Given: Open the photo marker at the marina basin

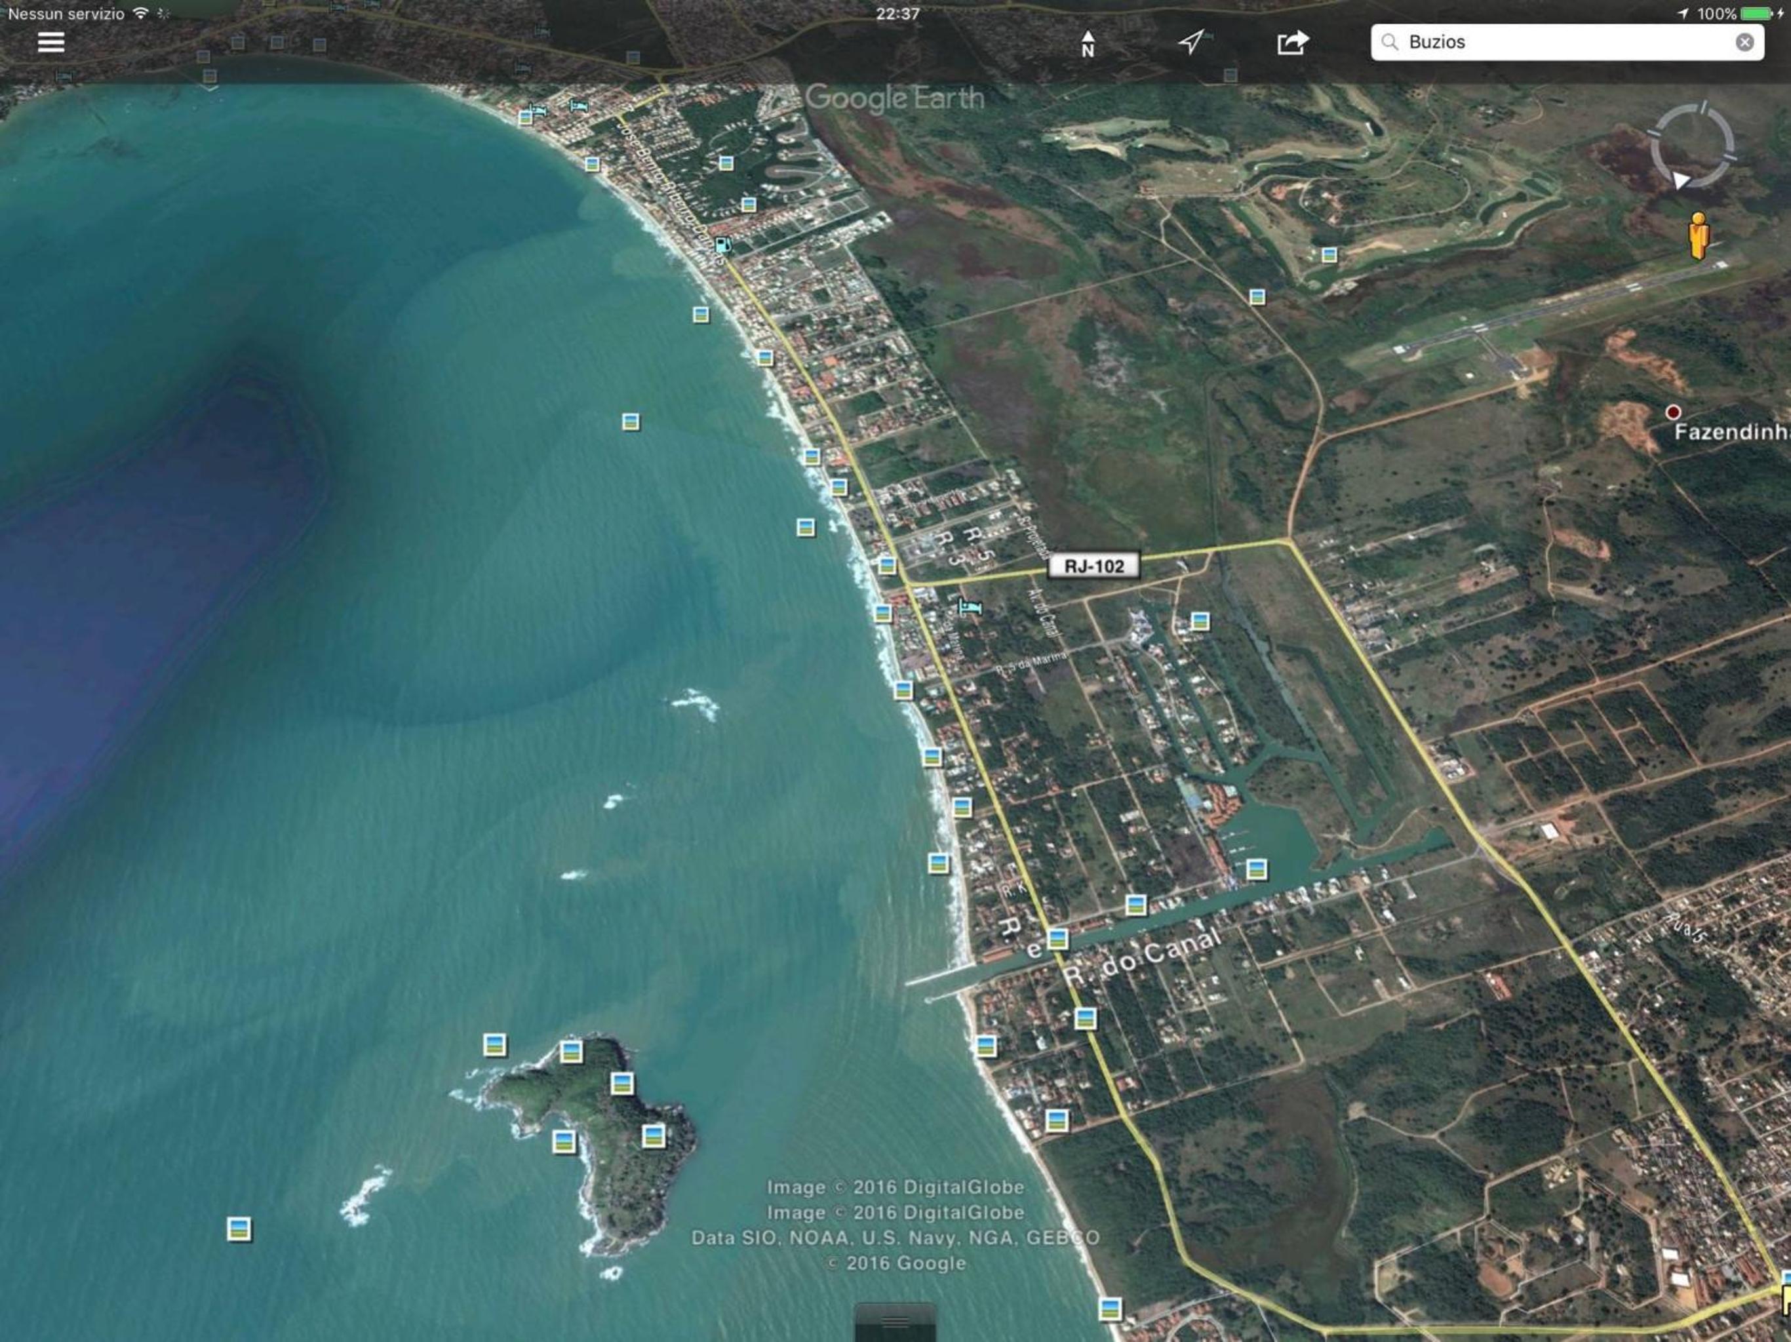Looking at the screenshot, I should 1256,870.
